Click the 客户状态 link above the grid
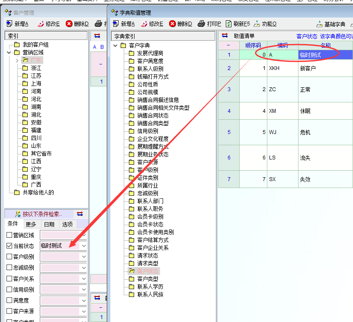The height and width of the screenshot is (322, 353). (307, 36)
